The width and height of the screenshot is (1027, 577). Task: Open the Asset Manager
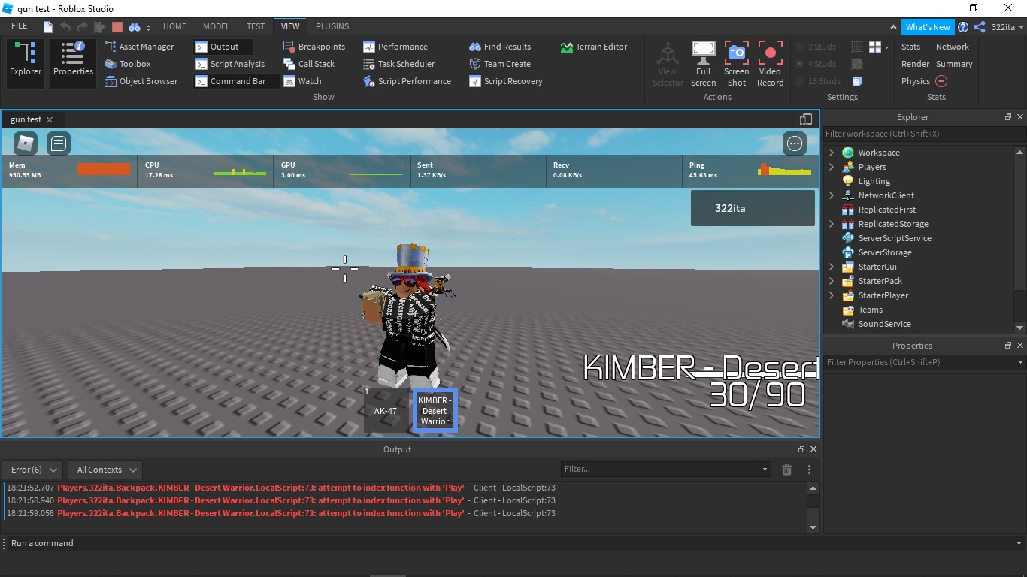coord(142,46)
